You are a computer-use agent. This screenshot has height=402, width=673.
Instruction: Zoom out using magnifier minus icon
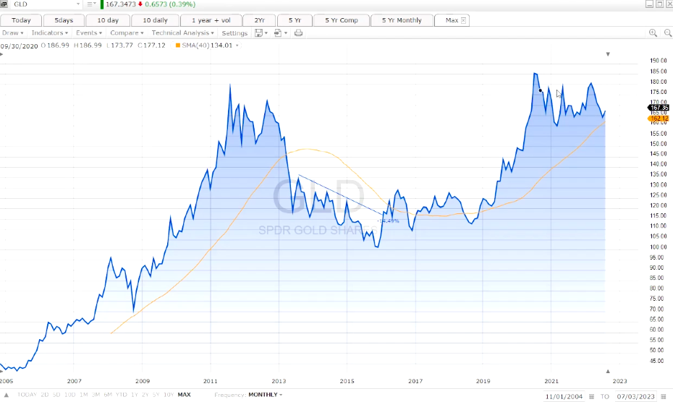(x=666, y=33)
